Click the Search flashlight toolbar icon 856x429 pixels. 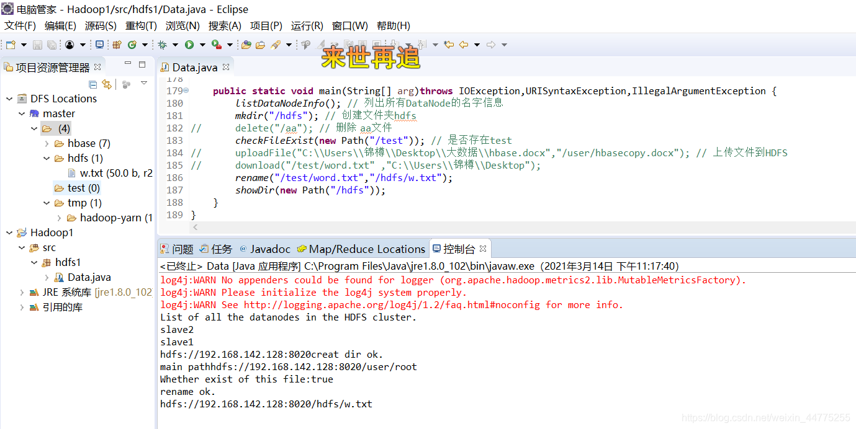pyautogui.click(x=276, y=45)
